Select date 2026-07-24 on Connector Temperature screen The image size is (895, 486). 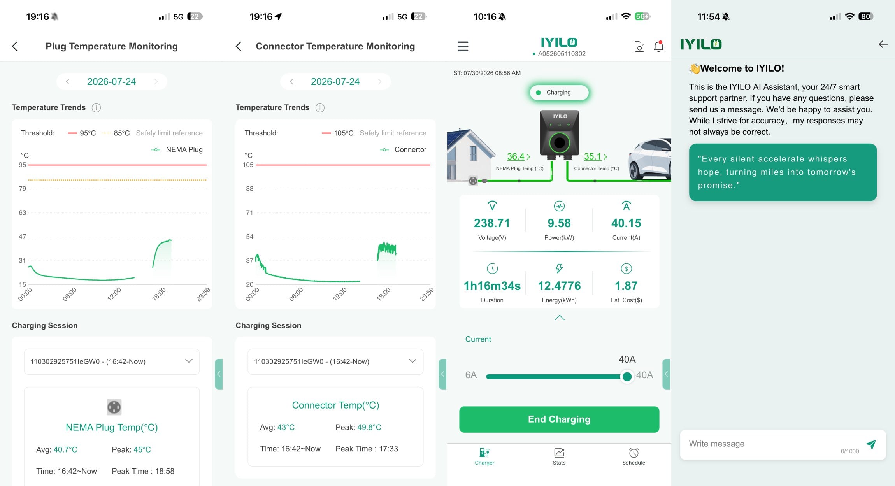pos(335,82)
